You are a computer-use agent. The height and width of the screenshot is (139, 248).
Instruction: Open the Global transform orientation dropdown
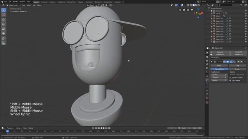click(92, 5)
